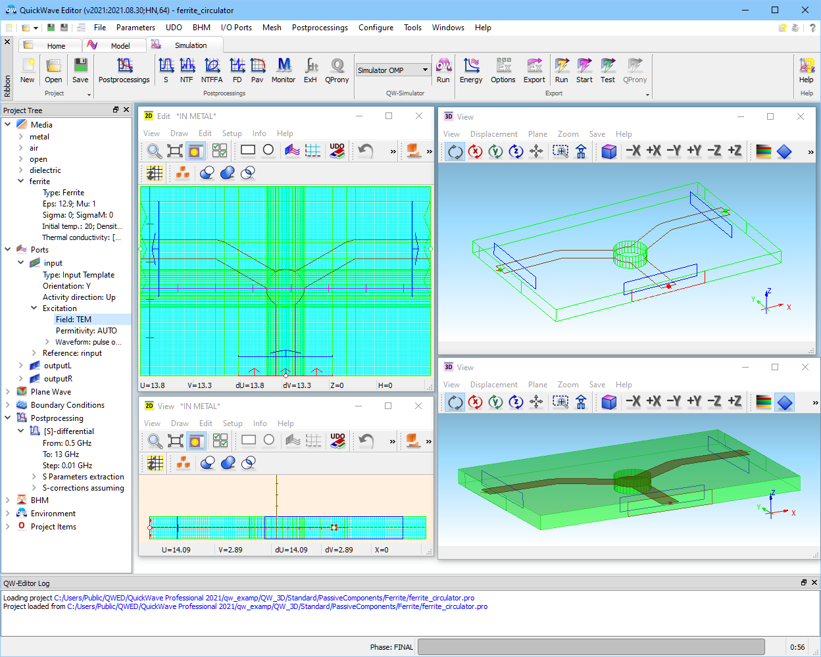Toggle Y-axis rotation in upper 3D View
821x657 pixels.
(496, 152)
